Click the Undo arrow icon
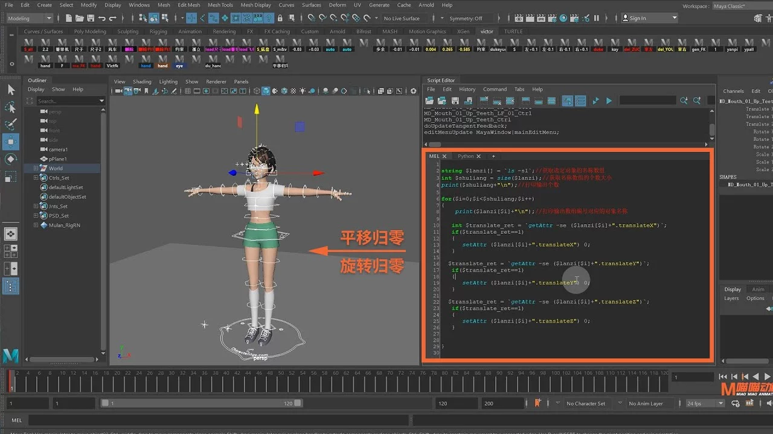 point(102,19)
